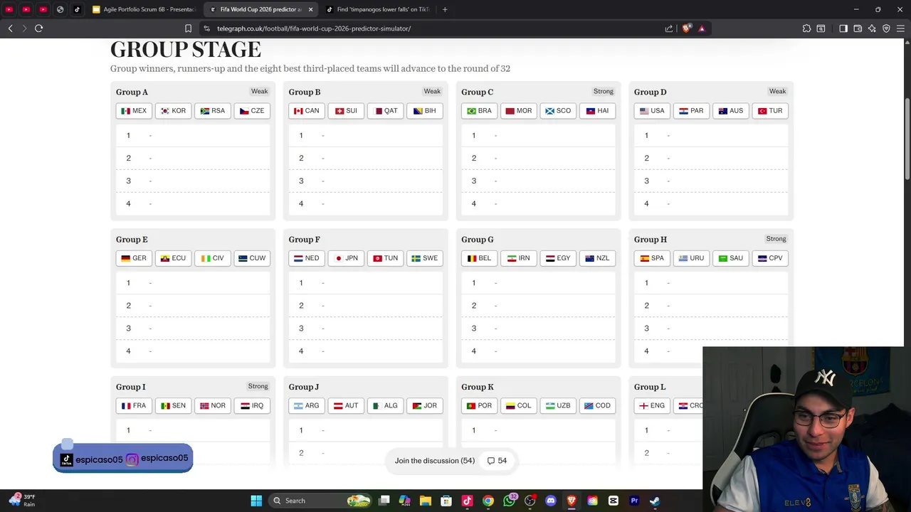The width and height of the screenshot is (911, 512).
Task: Open the Brave browser taskbar icon
Action: (x=572, y=501)
